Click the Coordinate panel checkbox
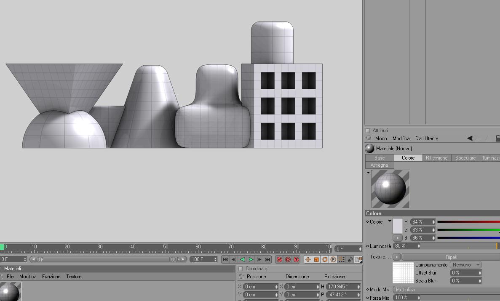Image resolution: width=500 pixels, height=301 pixels. (x=241, y=269)
